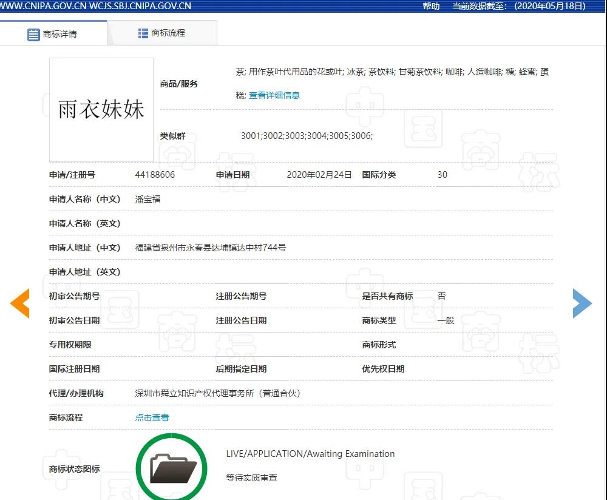Switch to the 商标流程 tab

pos(162,33)
